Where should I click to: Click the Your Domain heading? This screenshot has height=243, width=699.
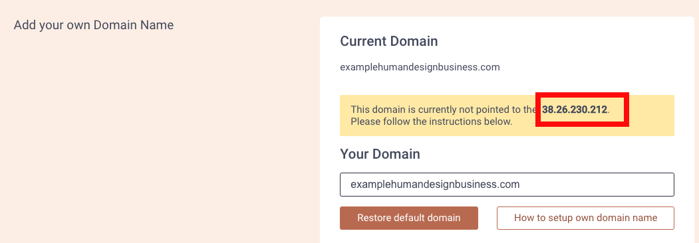pos(380,154)
